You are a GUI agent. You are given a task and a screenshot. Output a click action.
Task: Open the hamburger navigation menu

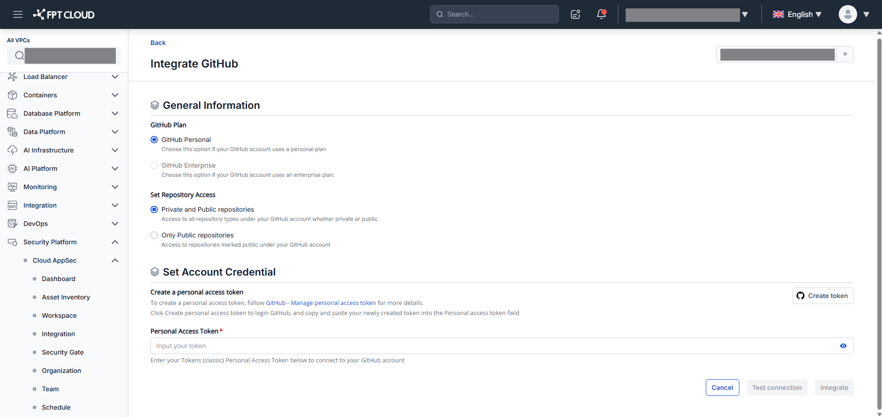point(18,14)
